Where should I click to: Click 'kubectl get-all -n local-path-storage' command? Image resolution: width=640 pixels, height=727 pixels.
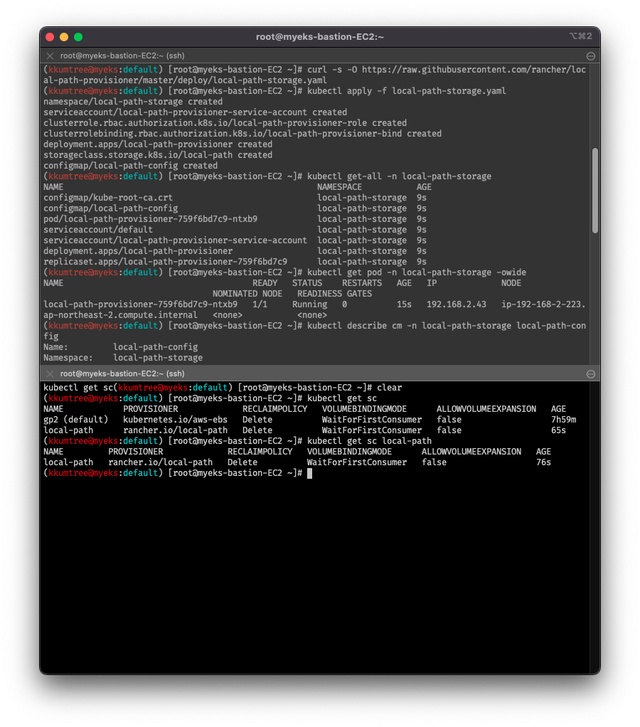[x=400, y=176]
